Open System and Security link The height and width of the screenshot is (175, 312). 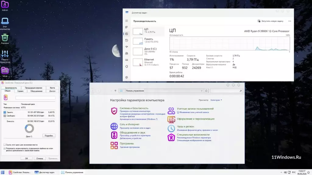point(134,108)
